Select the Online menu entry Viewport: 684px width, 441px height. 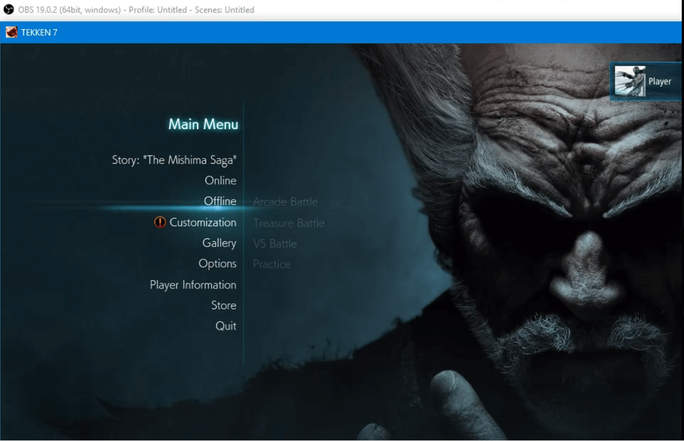point(221,181)
